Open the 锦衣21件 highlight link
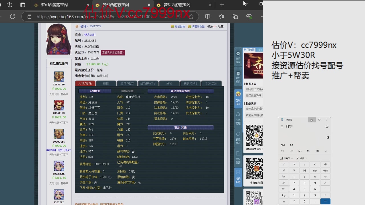Image resolution: width=365 pixels, height=205 pixels. coord(90,35)
